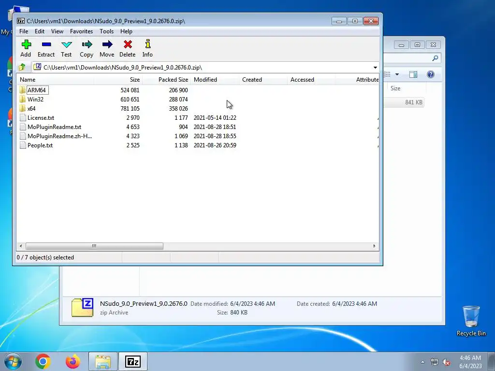Open Recycle Bin on desktop

pos(471,321)
